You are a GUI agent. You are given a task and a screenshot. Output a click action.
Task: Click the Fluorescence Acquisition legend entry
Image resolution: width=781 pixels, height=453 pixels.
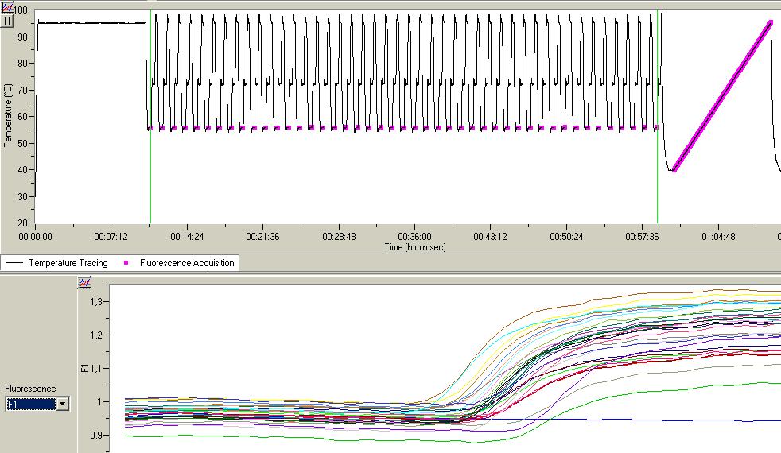tap(187, 263)
